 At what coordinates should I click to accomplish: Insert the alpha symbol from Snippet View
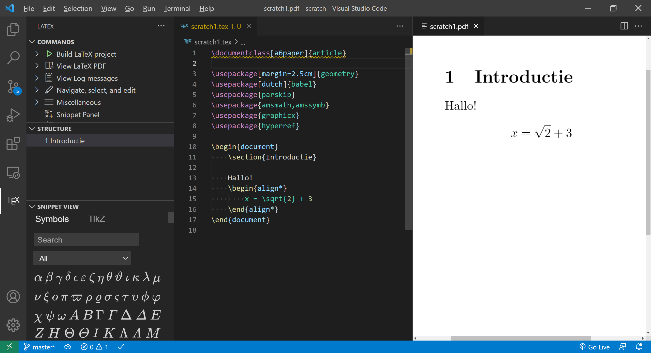coord(38,278)
